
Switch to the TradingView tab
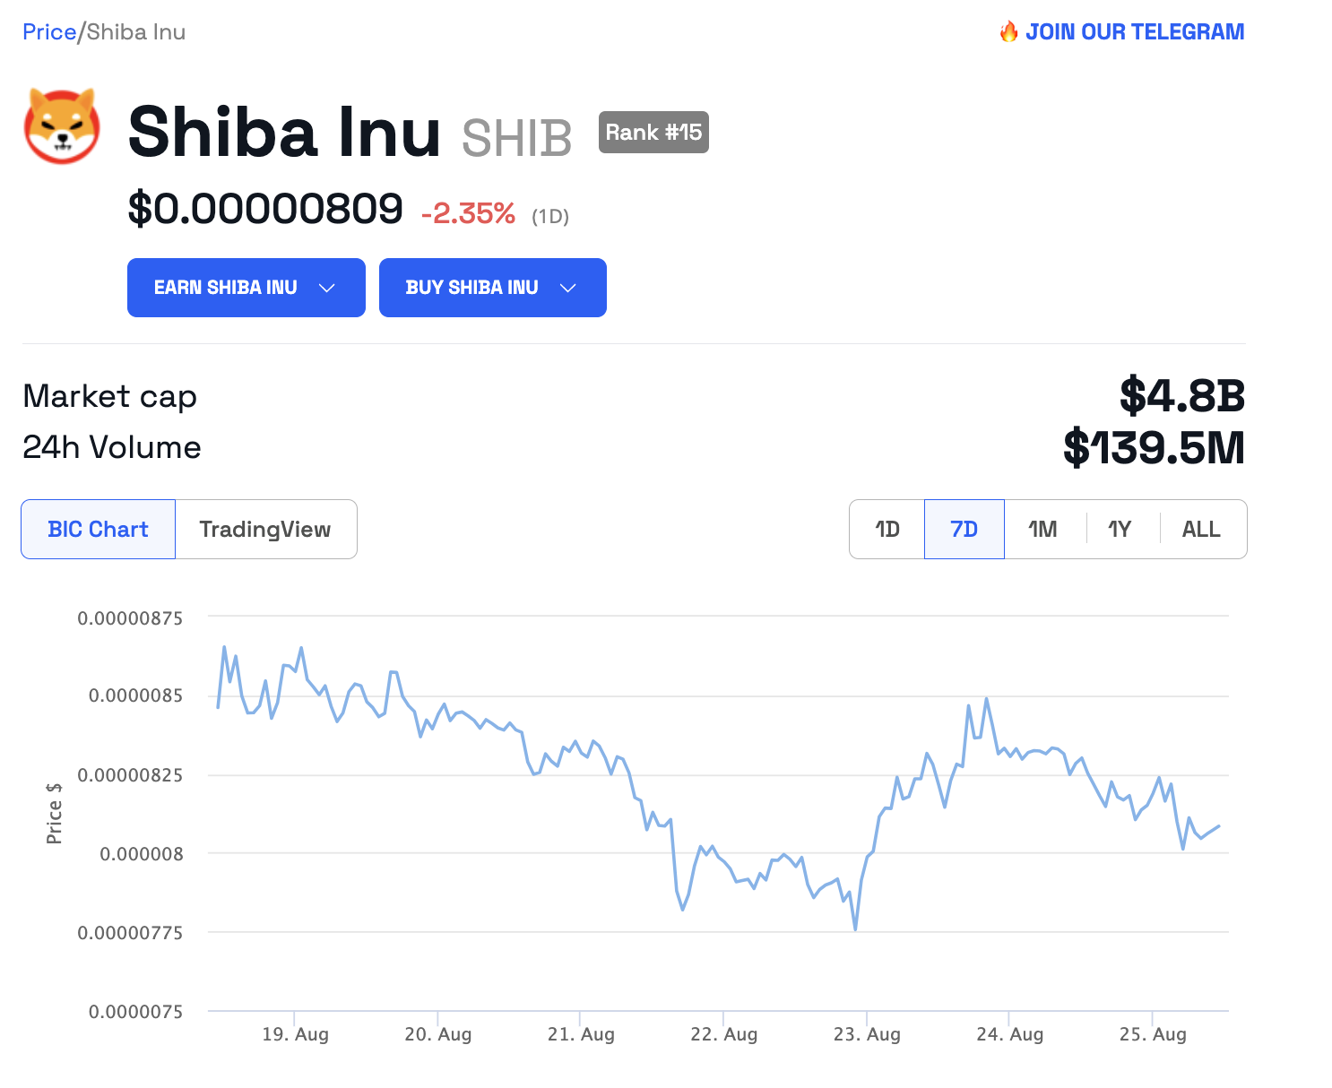click(x=265, y=529)
